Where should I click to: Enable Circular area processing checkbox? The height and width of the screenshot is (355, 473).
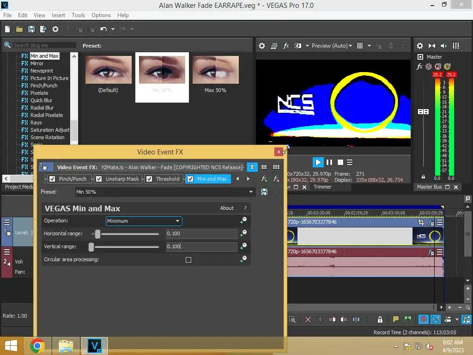[x=188, y=260]
